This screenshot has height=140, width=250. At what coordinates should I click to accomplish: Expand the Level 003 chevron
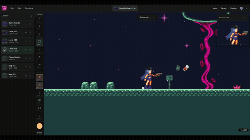point(26,50)
